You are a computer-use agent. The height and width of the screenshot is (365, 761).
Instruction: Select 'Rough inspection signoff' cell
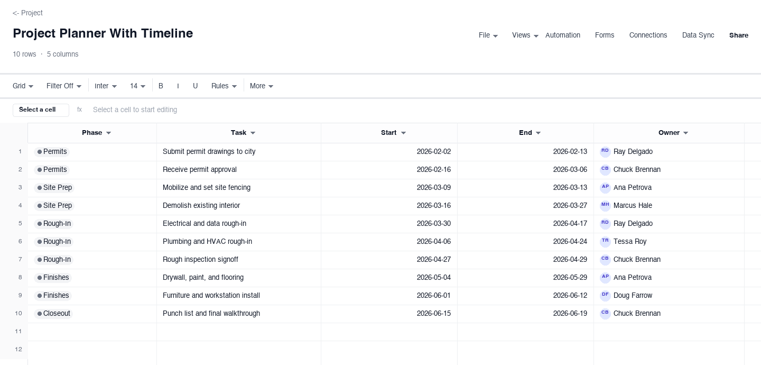click(239, 260)
